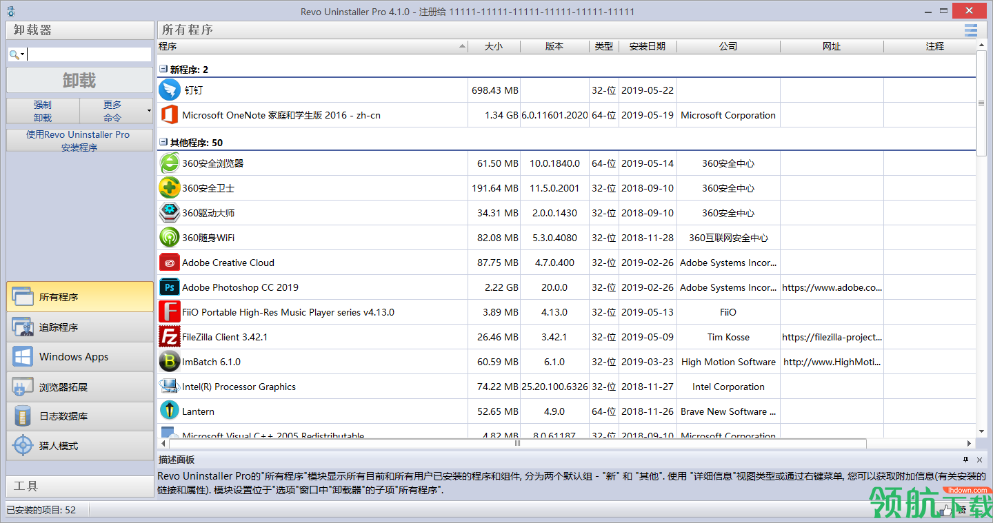
Task: Click the large 卸载 button
Action: (x=80, y=80)
